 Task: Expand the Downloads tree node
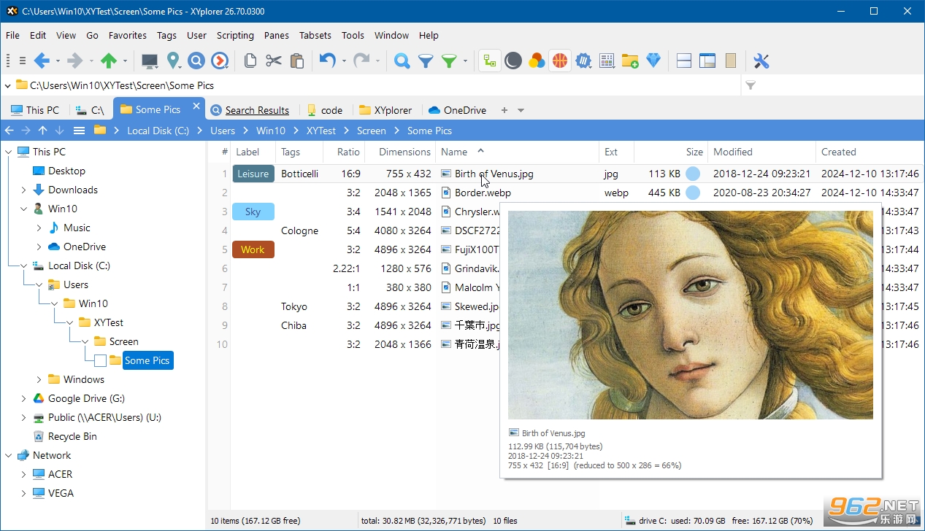coord(23,190)
